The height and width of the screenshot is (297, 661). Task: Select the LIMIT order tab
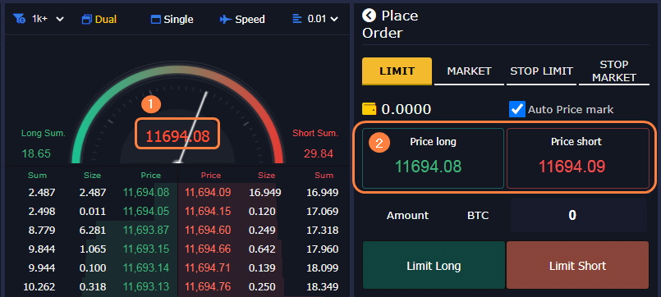397,71
